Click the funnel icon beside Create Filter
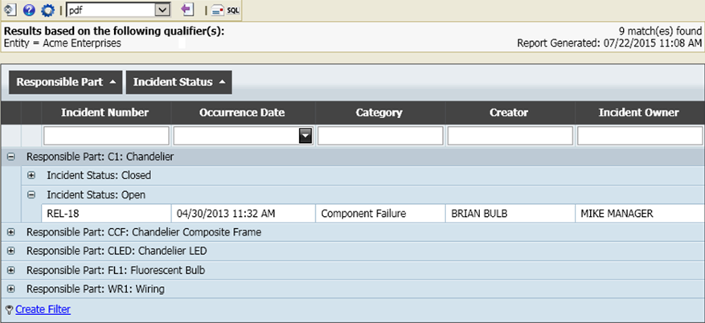Viewport: 705px width, 323px height. pos(9,309)
